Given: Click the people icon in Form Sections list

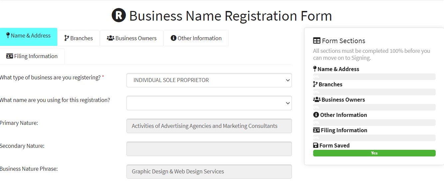Looking at the screenshot, I should click(x=317, y=100).
